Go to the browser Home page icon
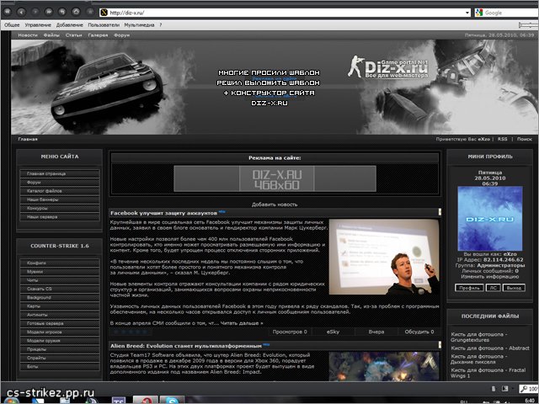Viewport: 539px width, 404px height. click(76, 12)
